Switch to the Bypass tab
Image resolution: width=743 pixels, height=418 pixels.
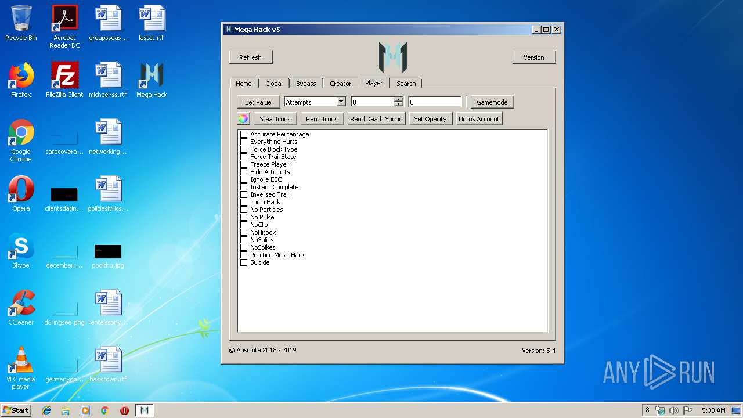pyautogui.click(x=306, y=84)
